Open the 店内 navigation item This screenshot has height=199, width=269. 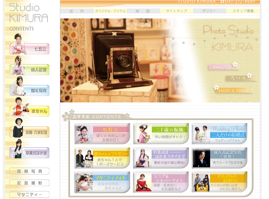(77, 11)
